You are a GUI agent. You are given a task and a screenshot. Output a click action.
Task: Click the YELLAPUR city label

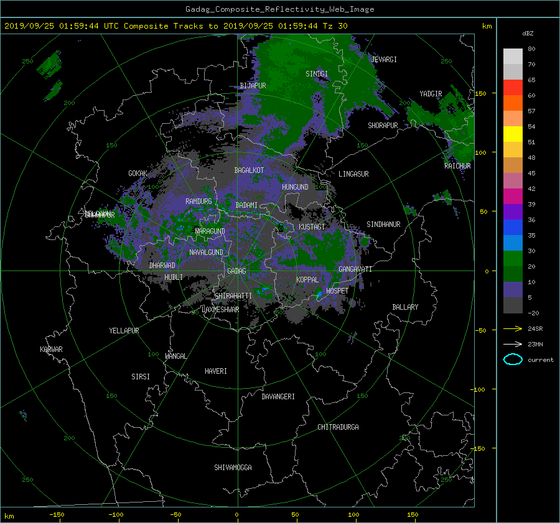click(124, 331)
